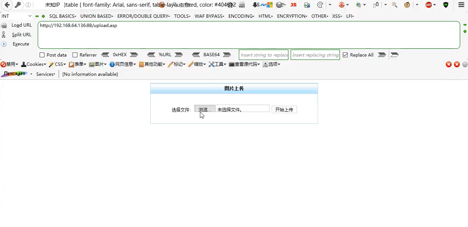Click the right arrow after %URL
The image size is (468, 227).
click(x=179, y=55)
